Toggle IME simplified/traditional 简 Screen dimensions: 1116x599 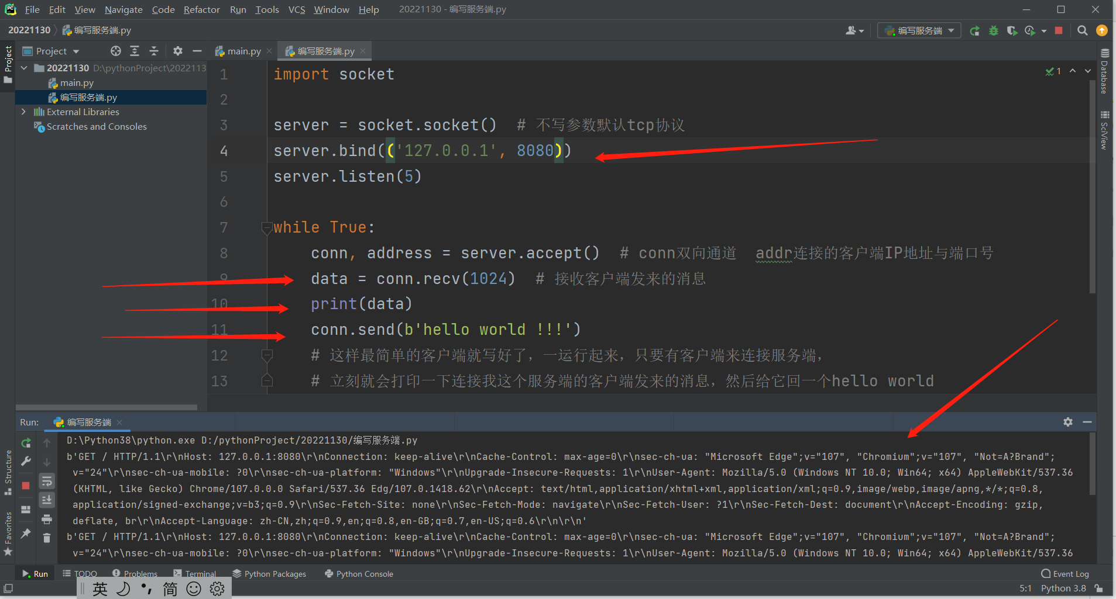tap(170, 588)
